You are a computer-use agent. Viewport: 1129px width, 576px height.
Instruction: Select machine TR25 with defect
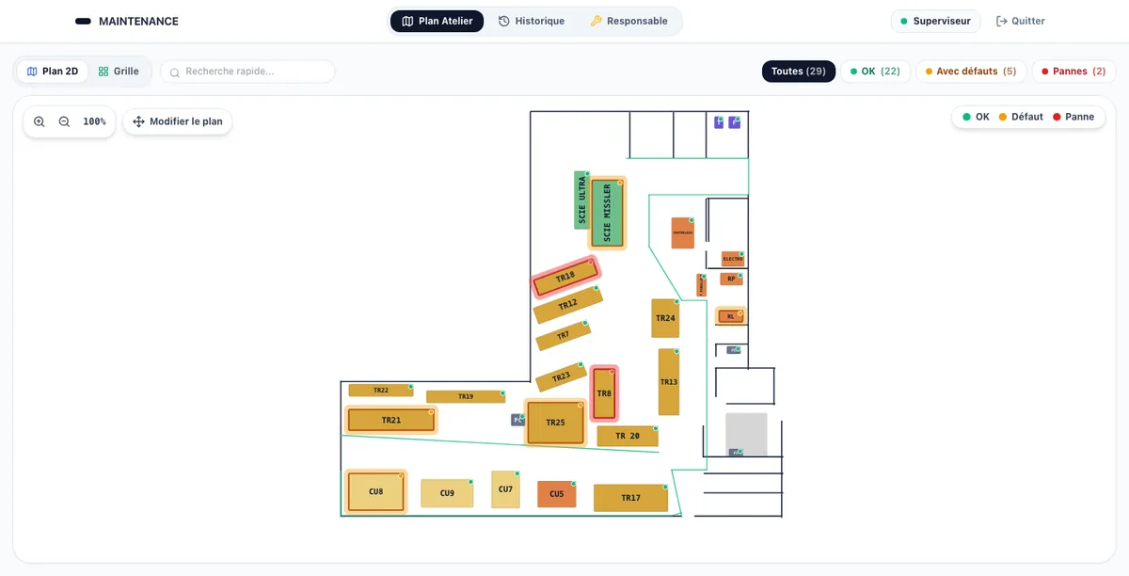(555, 423)
